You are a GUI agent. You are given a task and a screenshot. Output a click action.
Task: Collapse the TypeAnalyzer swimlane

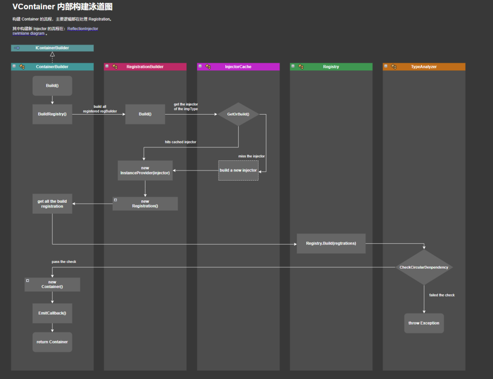tap(386, 66)
